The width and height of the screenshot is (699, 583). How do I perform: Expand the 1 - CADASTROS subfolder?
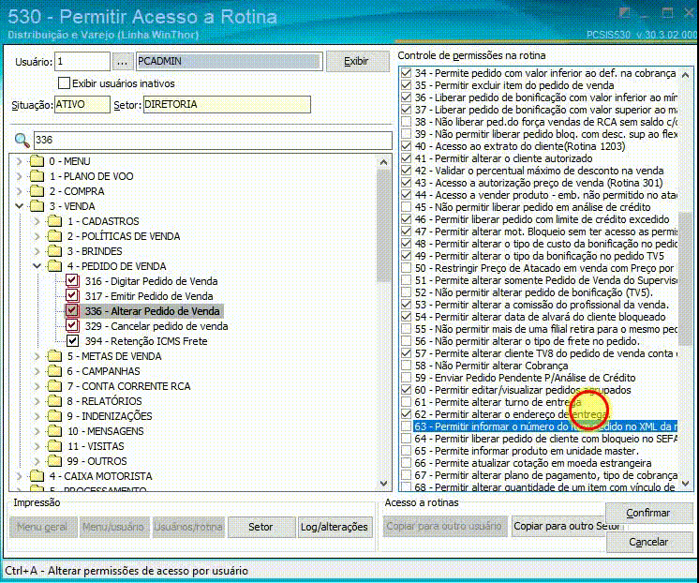(37, 221)
